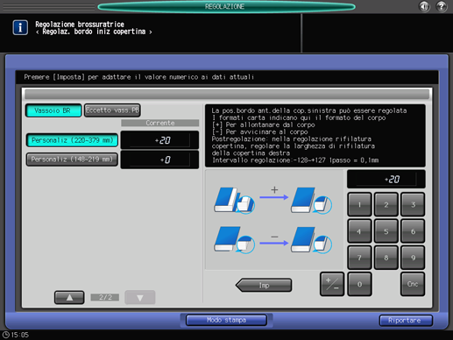
Task: Click the Riportare return button
Action: [x=406, y=321]
